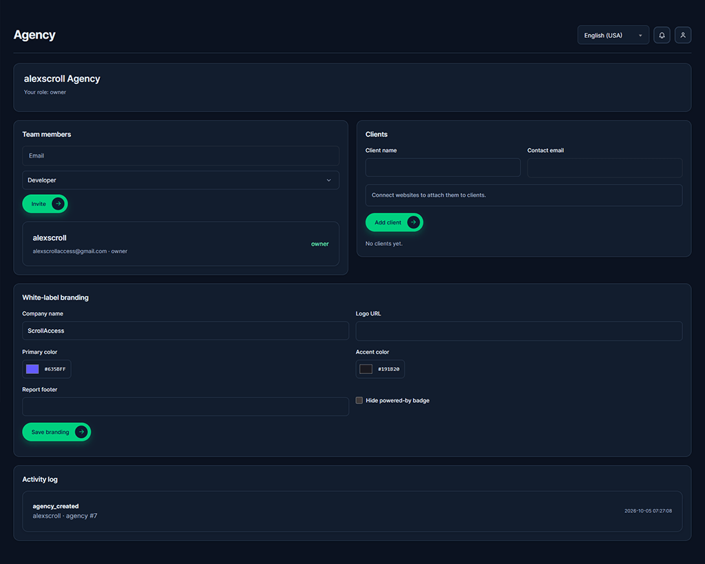The image size is (705, 564).
Task: Click the agency_created log entry
Action: pyautogui.click(x=56, y=506)
